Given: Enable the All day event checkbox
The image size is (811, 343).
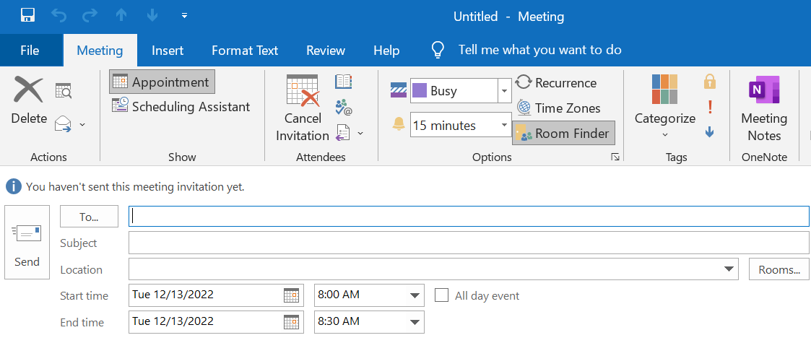Looking at the screenshot, I should click(442, 295).
